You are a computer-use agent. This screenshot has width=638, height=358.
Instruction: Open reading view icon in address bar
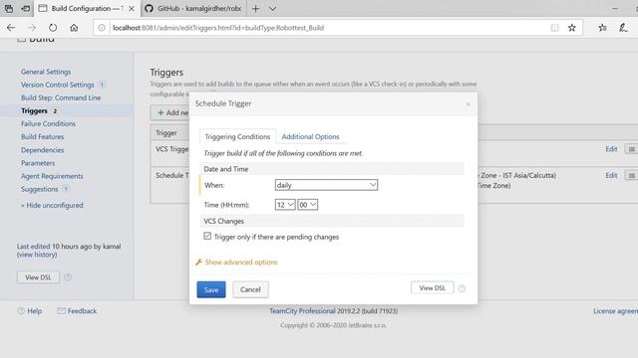pos(554,28)
